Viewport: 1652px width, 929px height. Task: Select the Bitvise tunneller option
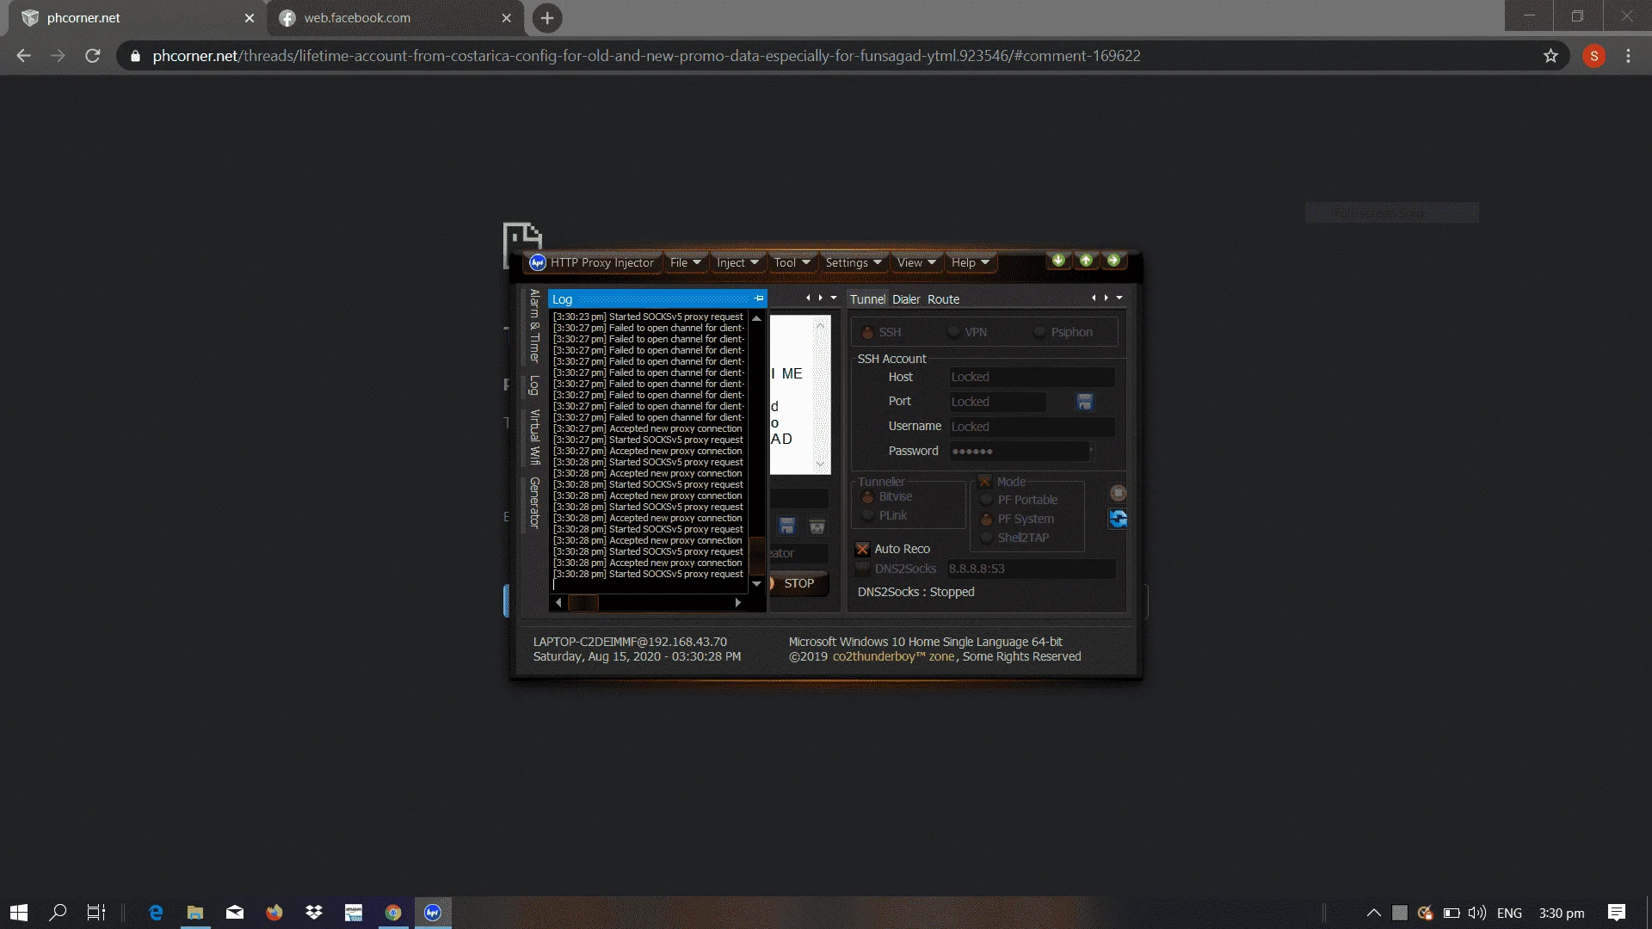(868, 496)
